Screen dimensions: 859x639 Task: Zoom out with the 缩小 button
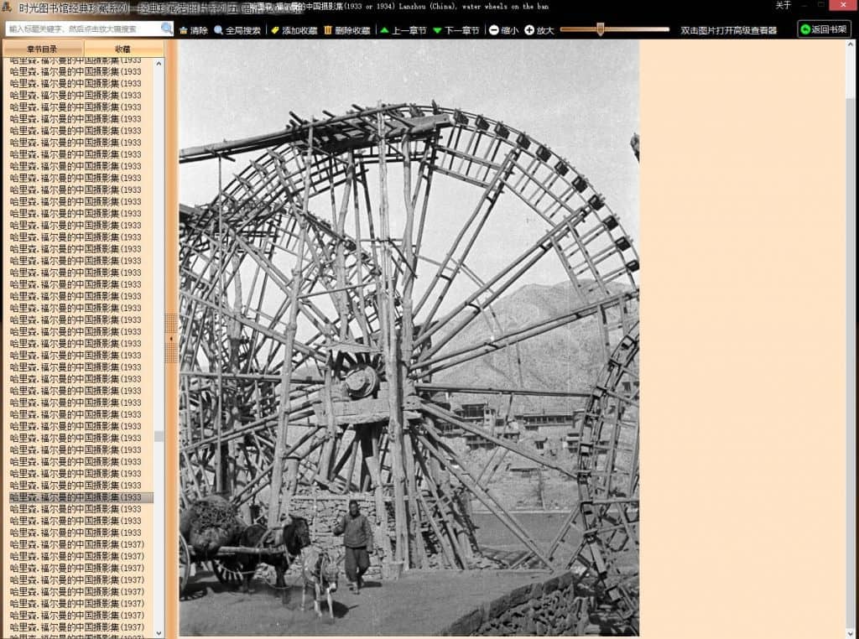pyautogui.click(x=503, y=30)
